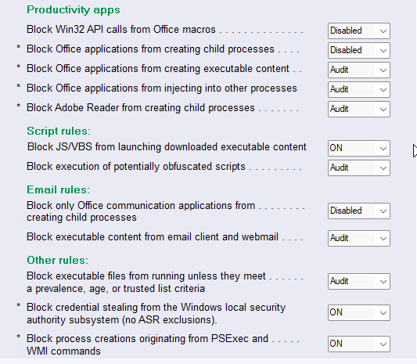Click Block Win32 API calls label text
Screen dimensions: 417x364
pyautogui.click(x=121, y=30)
